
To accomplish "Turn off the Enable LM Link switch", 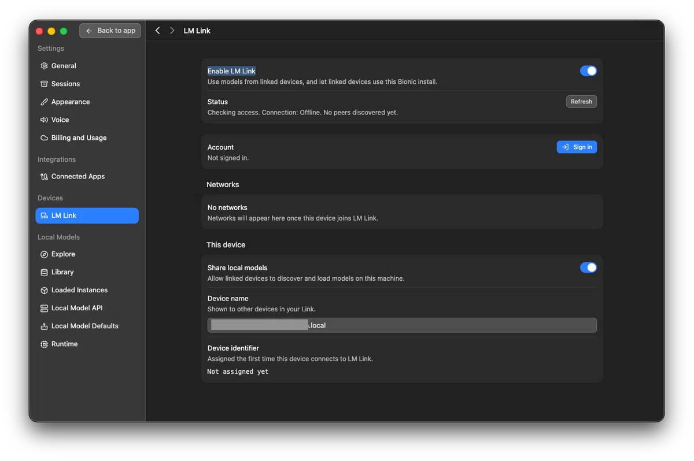I will 588,71.
